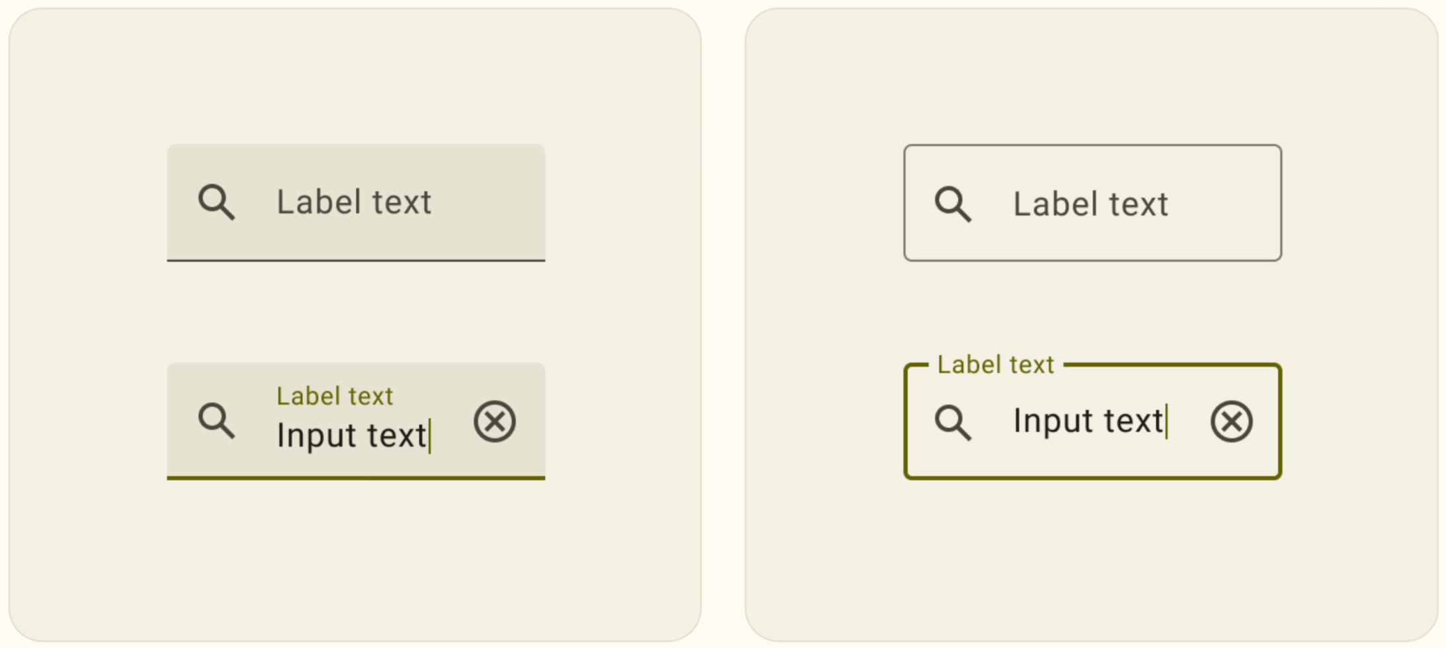
Task: Place cursor in the filled field containing 'Input text'
Action: pyautogui.click(x=351, y=434)
